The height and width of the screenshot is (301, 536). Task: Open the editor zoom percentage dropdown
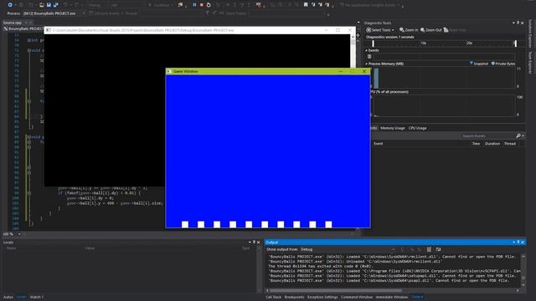(x=19, y=234)
